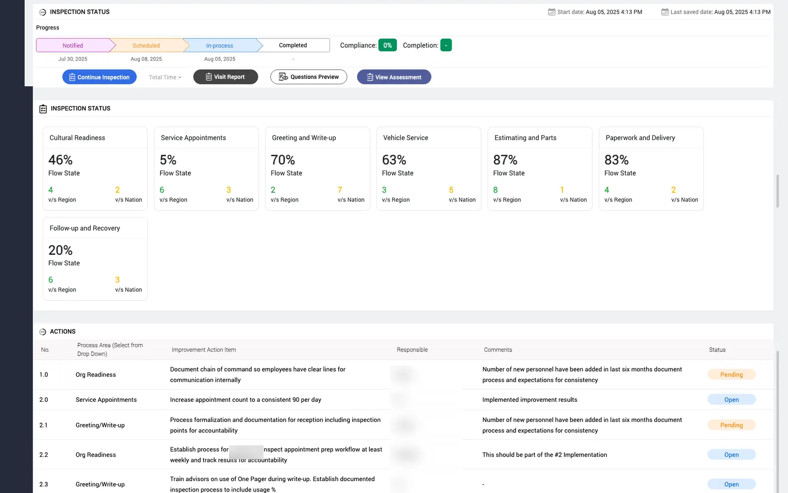This screenshot has width=788, height=493.
Task: Open the Cultural Readiness card
Action: point(95,169)
